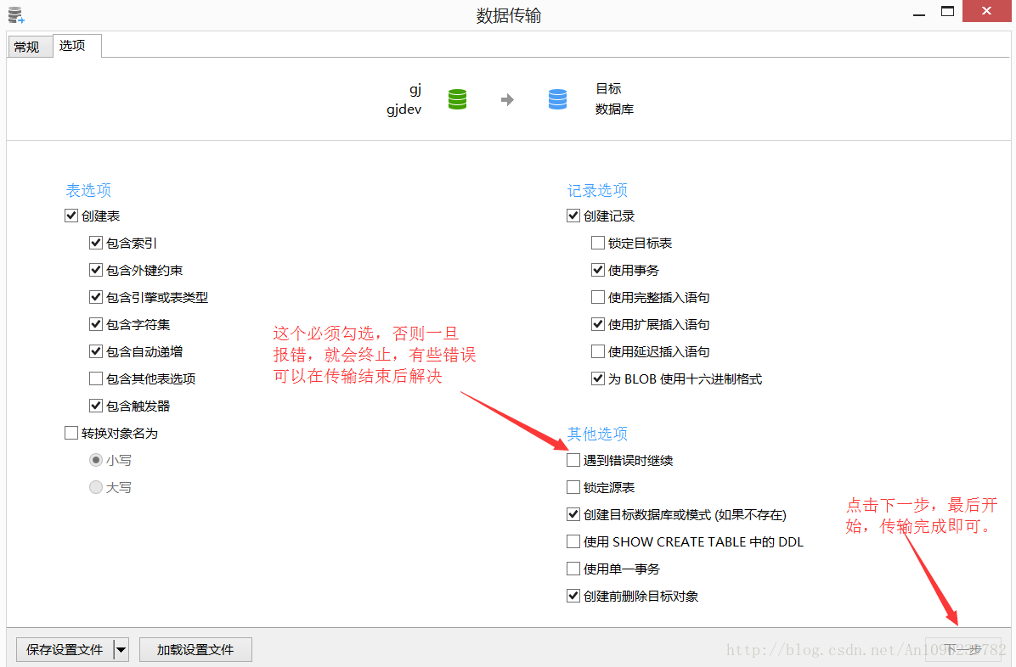Toggle 使用扩展插入语句 checkbox
1016x667 pixels.
point(598,324)
